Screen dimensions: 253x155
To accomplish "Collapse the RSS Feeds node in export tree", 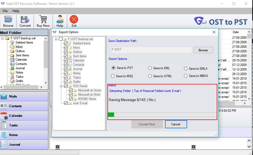I will pyautogui.click(x=61, y=86).
